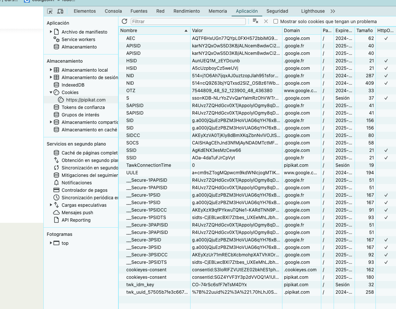Select the Aplicación tab
396x309 pixels.
click(x=247, y=11)
